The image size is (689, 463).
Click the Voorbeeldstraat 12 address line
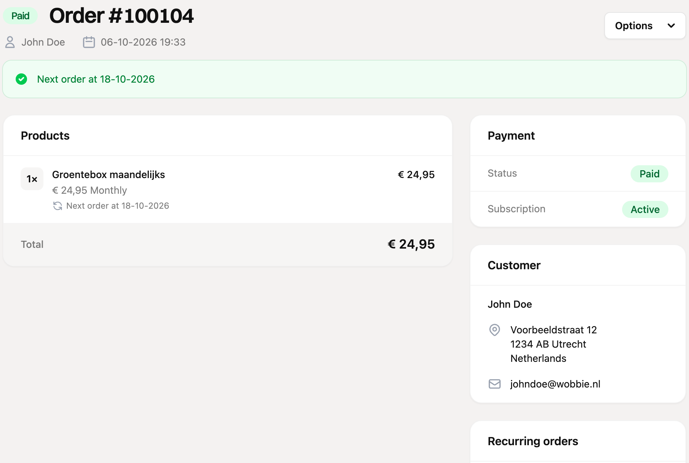click(x=554, y=330)
